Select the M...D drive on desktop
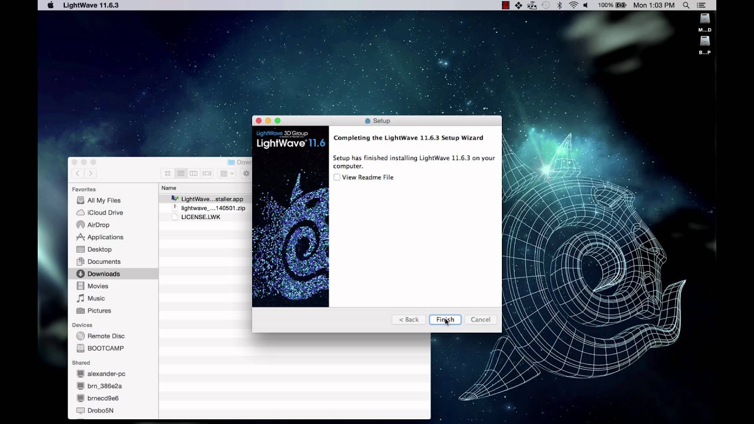The image size is (754, 424). click(x=705, y=22)
